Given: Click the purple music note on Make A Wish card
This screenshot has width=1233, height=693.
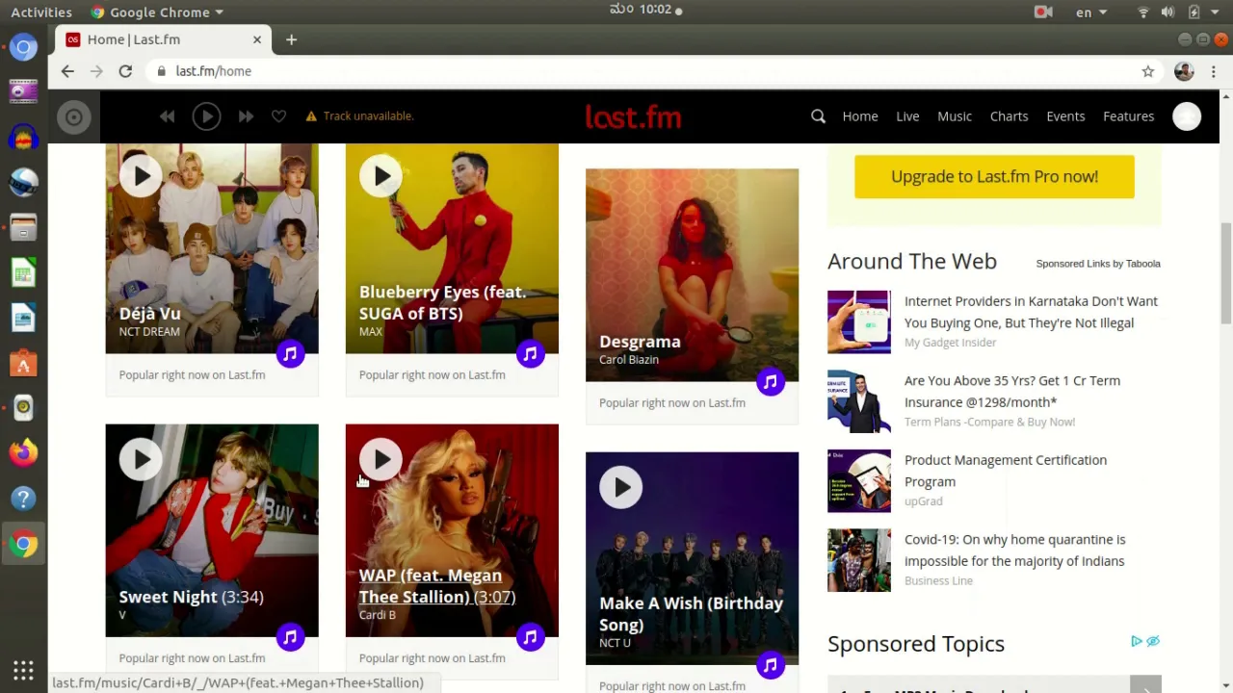Looking at the screenshot, I should pyautogui.click(x=770, y=665).
